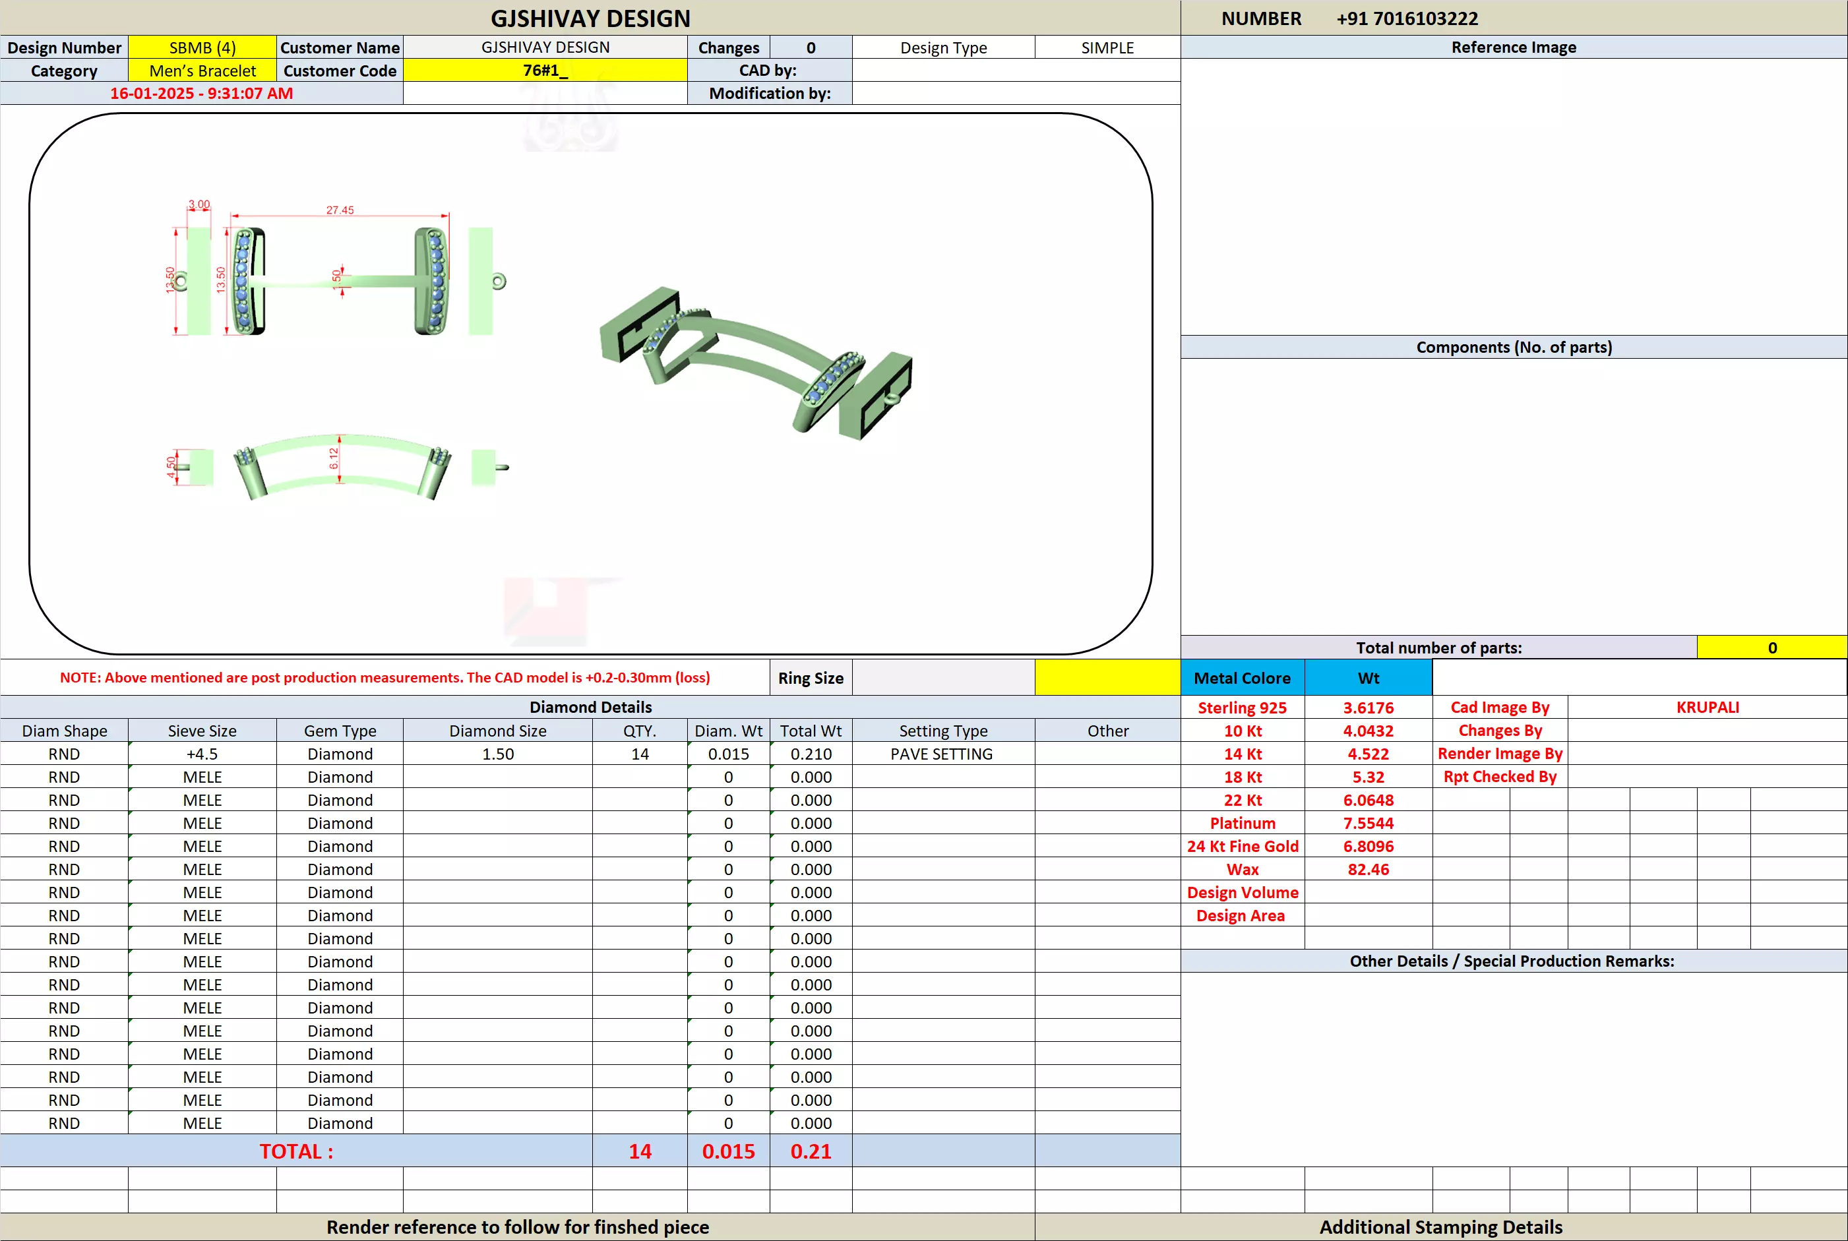Select the yellow Design Number cell SBMB (4)
1848x1241 pixels.
pyautogui.click(x=202, y=47)
